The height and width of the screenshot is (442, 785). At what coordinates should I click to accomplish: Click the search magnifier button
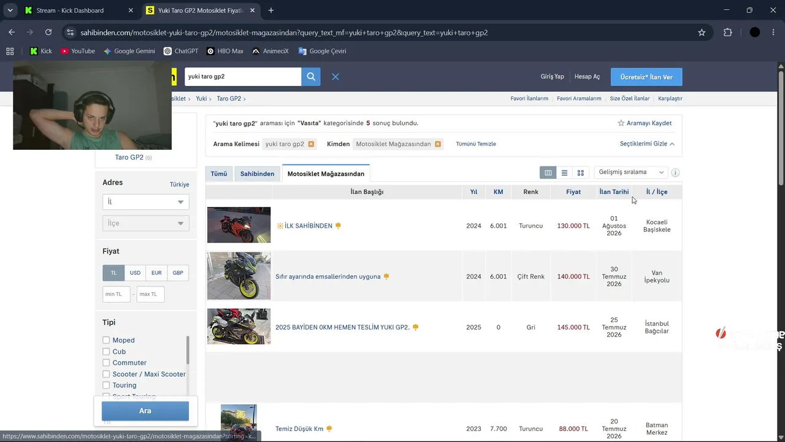point(311,77)
